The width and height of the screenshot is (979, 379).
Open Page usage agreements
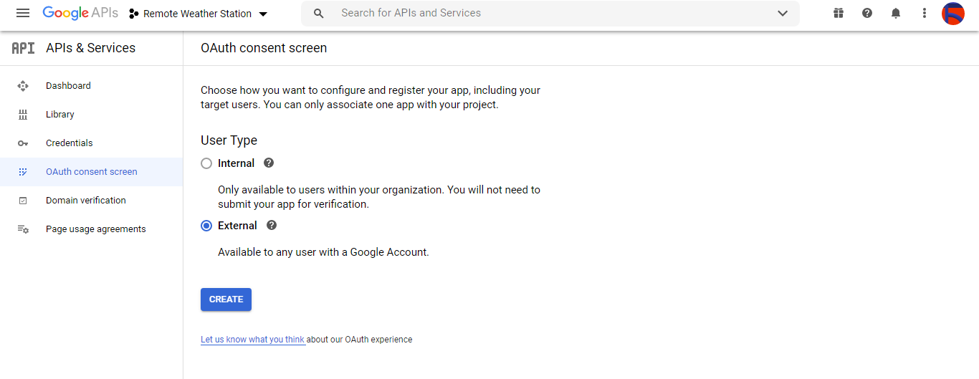pos(95,229)
